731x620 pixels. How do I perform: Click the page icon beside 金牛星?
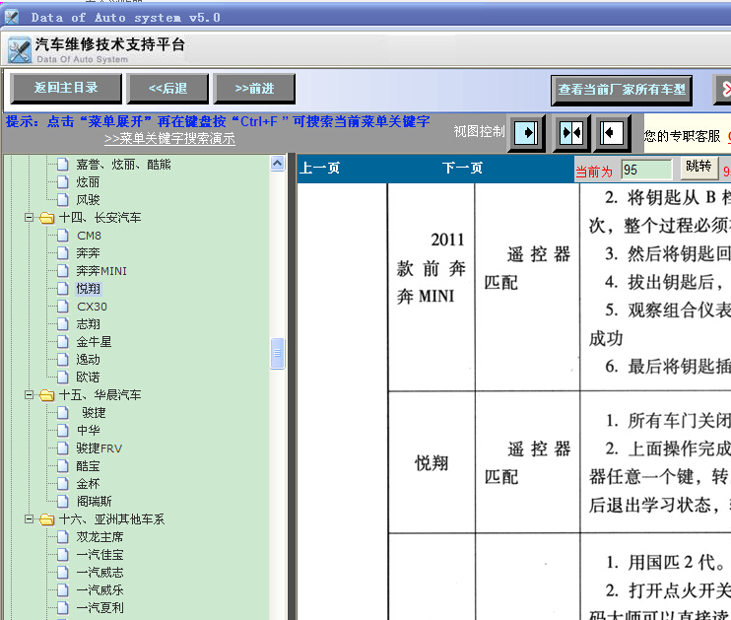coord(63,341)
